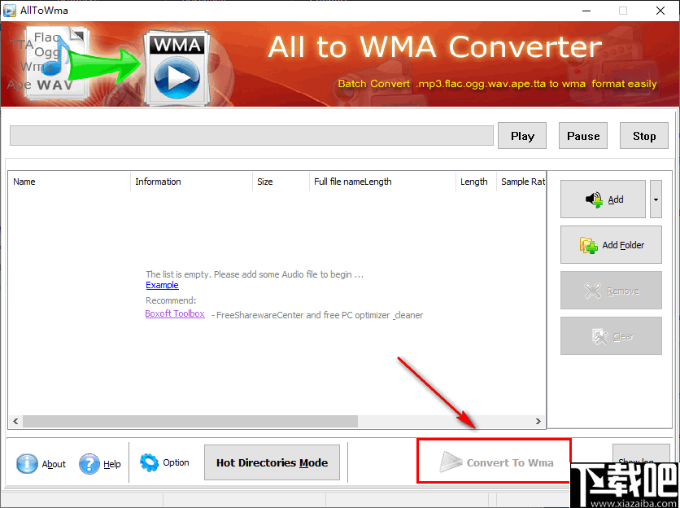Click the Add Folder icon
The height and width of the screenshot is (508, 680).
coord(587,244)
